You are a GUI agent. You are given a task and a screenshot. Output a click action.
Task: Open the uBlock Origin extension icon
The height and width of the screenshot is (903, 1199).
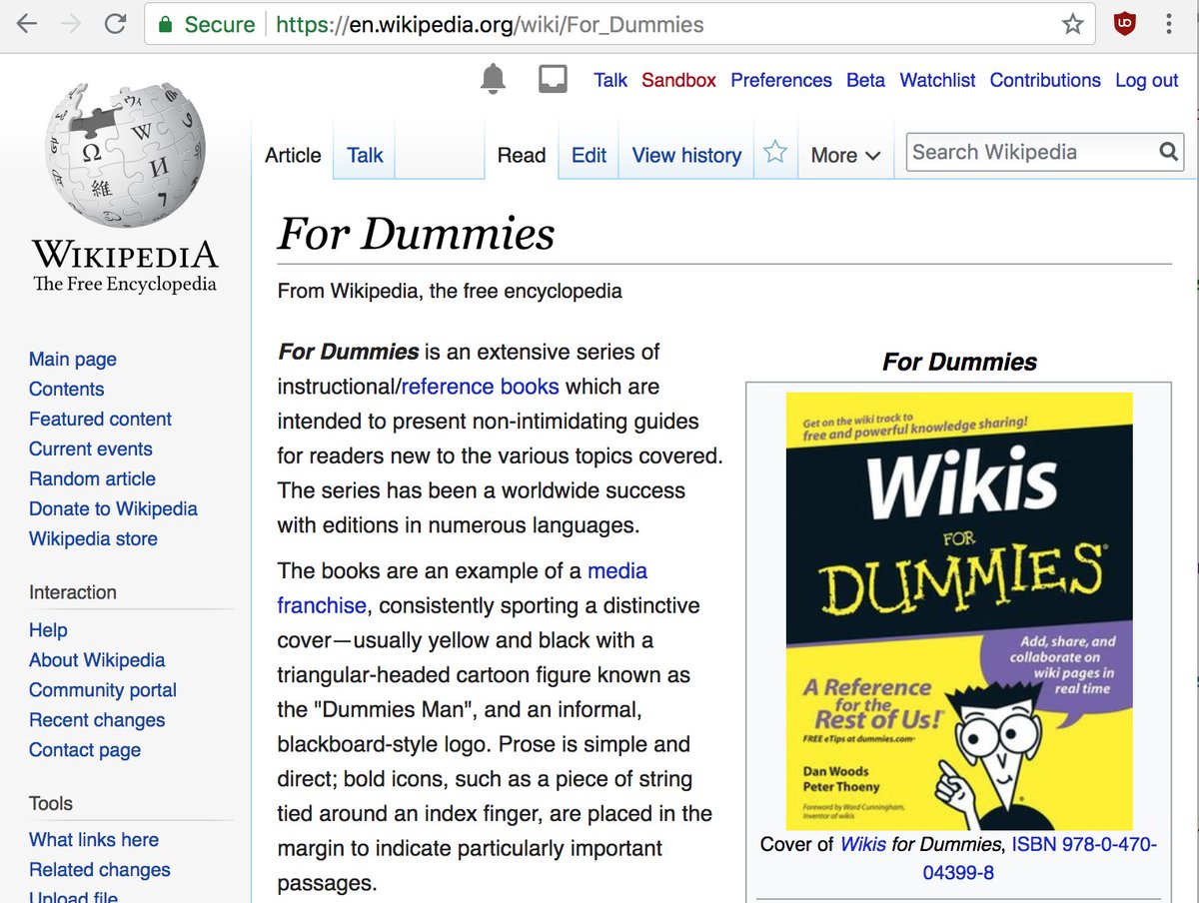[x=1125, y=24]
